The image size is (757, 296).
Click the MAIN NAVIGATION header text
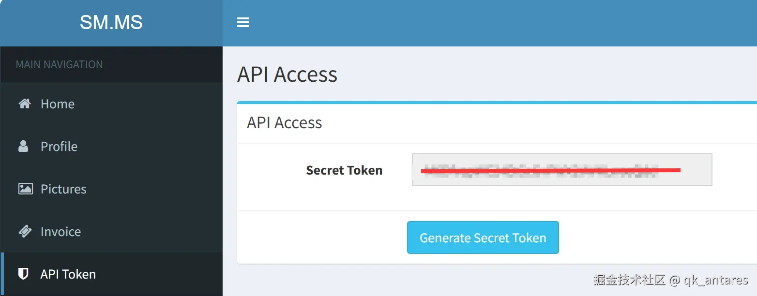pos(59,64)
